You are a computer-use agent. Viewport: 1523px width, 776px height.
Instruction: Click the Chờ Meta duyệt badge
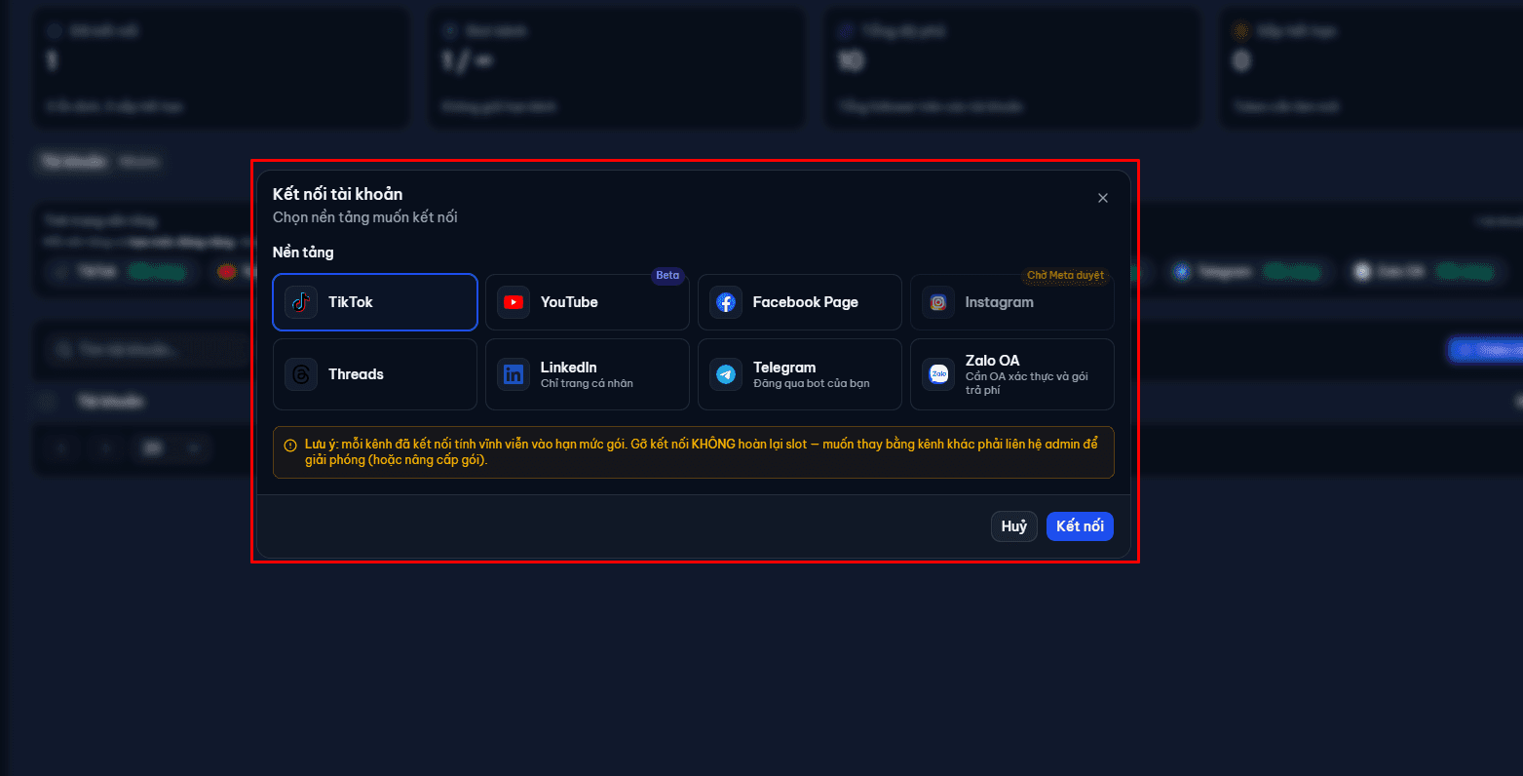[1066, 276]
